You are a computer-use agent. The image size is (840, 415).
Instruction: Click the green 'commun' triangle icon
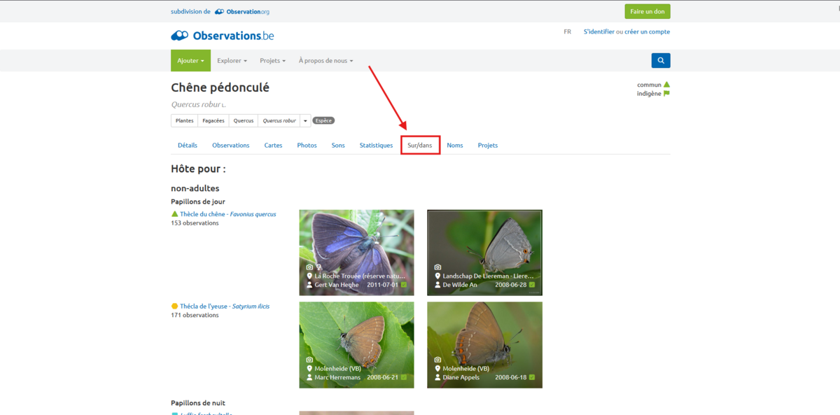666,85
